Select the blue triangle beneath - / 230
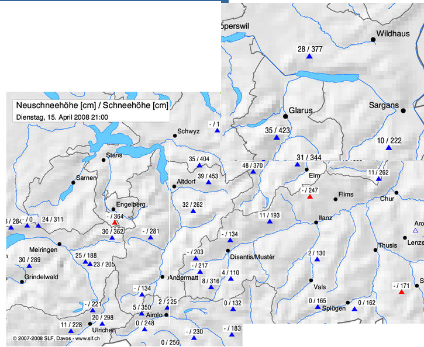 coord(194,338)
